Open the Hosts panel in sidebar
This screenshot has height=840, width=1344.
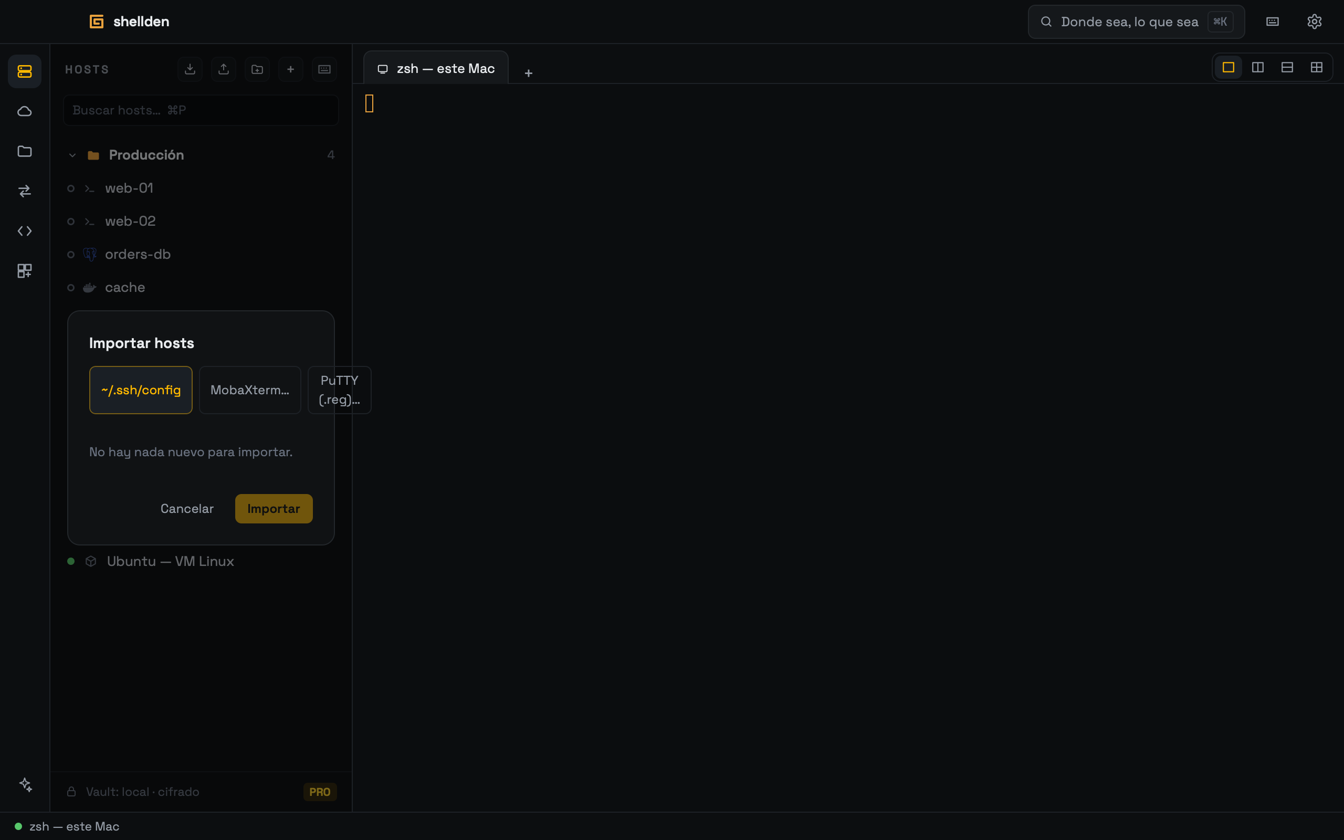(25, 71)
